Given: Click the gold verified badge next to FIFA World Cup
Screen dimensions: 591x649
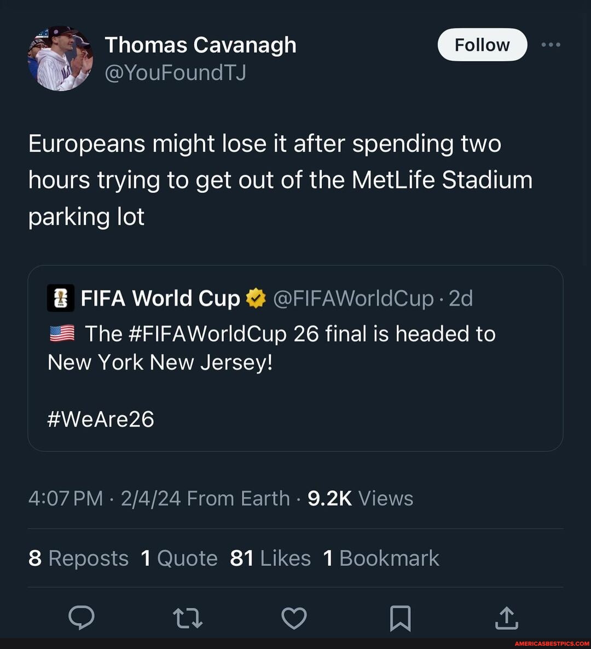Looking at the screenshot, I should click(255, 298).
